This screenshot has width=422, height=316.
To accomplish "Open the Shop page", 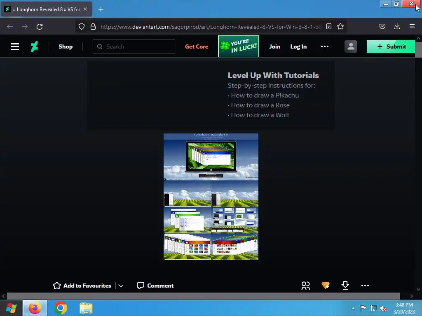I will click(66, 46).
